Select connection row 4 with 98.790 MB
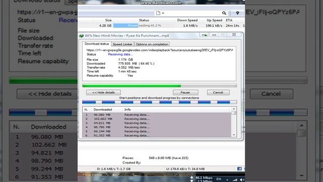The image size is (323, 182). 157,127
